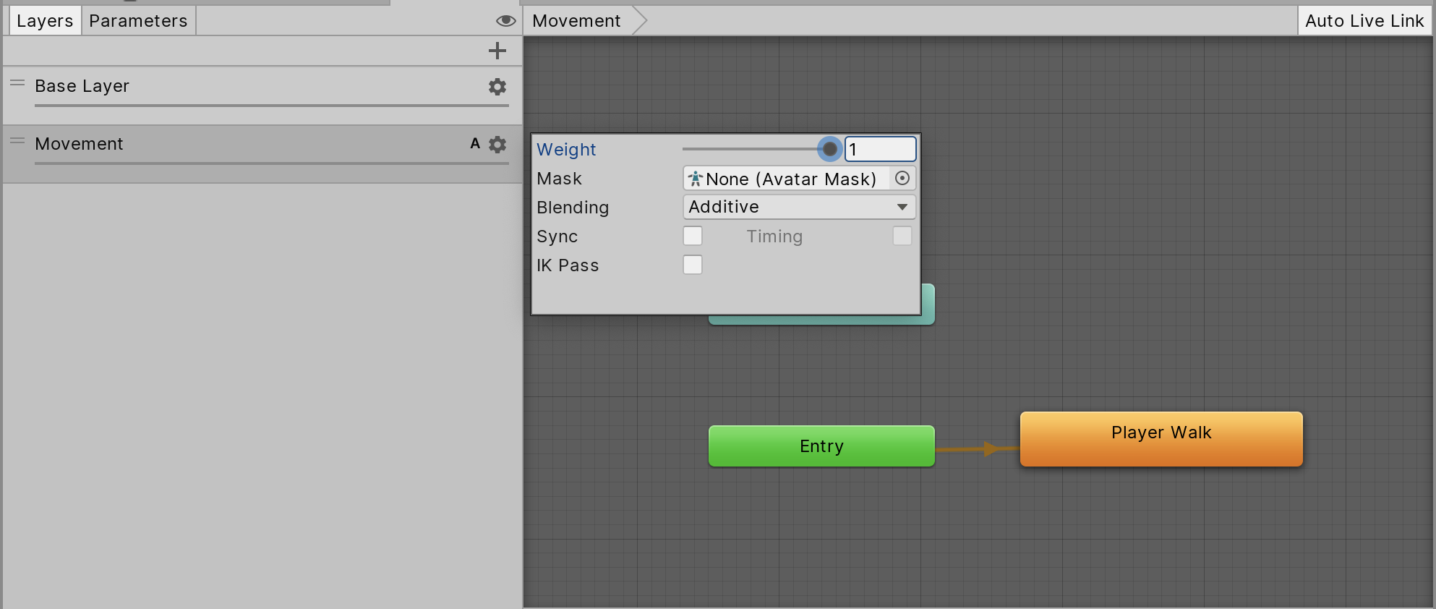The width and height of the screenshot is (1436, 609).
Task: Open Movement layer gear settings
Action: (x=497, y=145)
